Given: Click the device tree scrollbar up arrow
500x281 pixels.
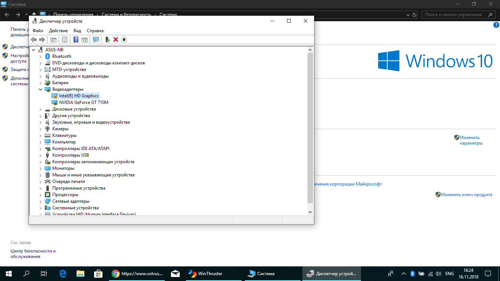Looking at the screenshot, I should coord(310,49).
